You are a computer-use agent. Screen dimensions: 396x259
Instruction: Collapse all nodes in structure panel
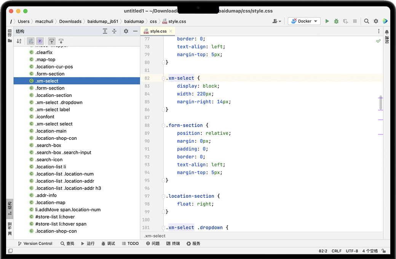tap(114, 31)
